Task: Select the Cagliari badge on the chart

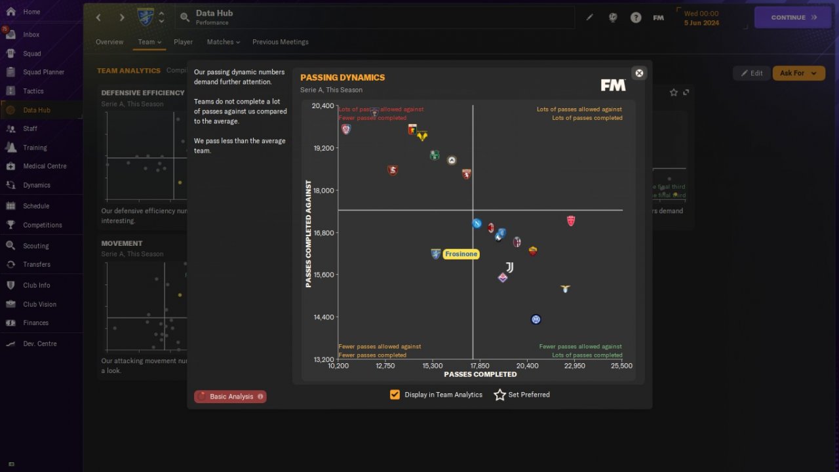Action: point(346,129)
